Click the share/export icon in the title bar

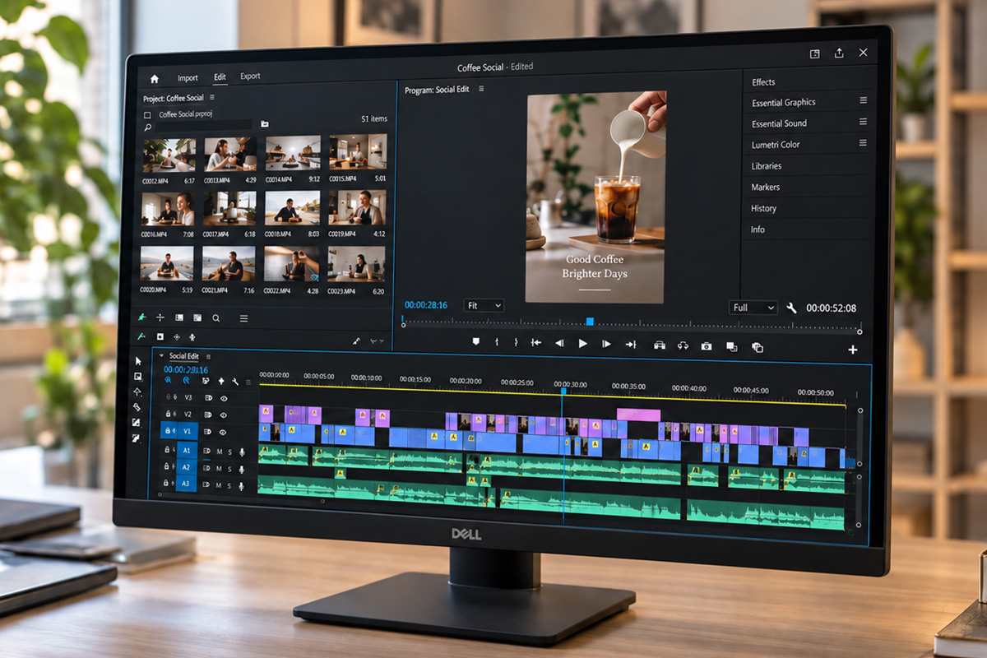[x=839, y=53]
